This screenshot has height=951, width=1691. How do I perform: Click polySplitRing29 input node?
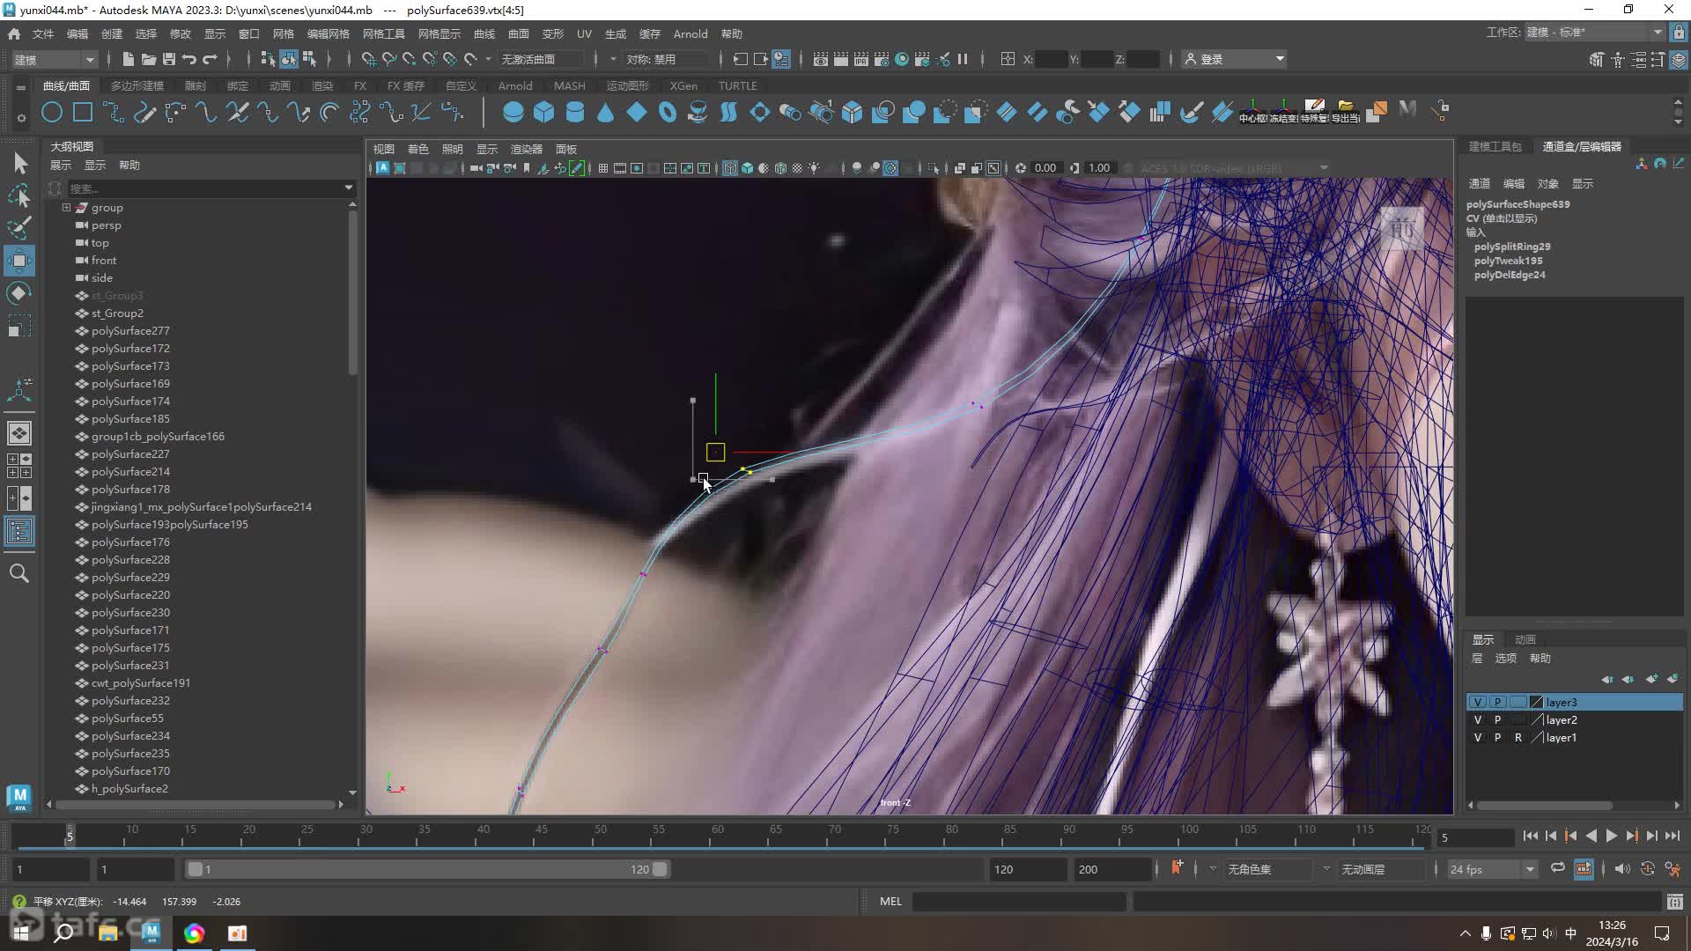tap(1512, 247)
